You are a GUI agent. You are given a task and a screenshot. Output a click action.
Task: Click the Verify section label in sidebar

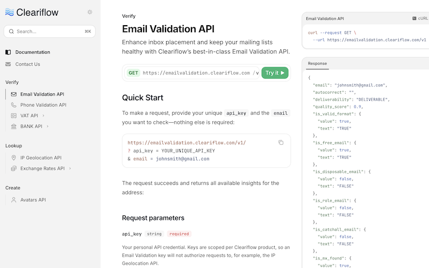point(12,82)
